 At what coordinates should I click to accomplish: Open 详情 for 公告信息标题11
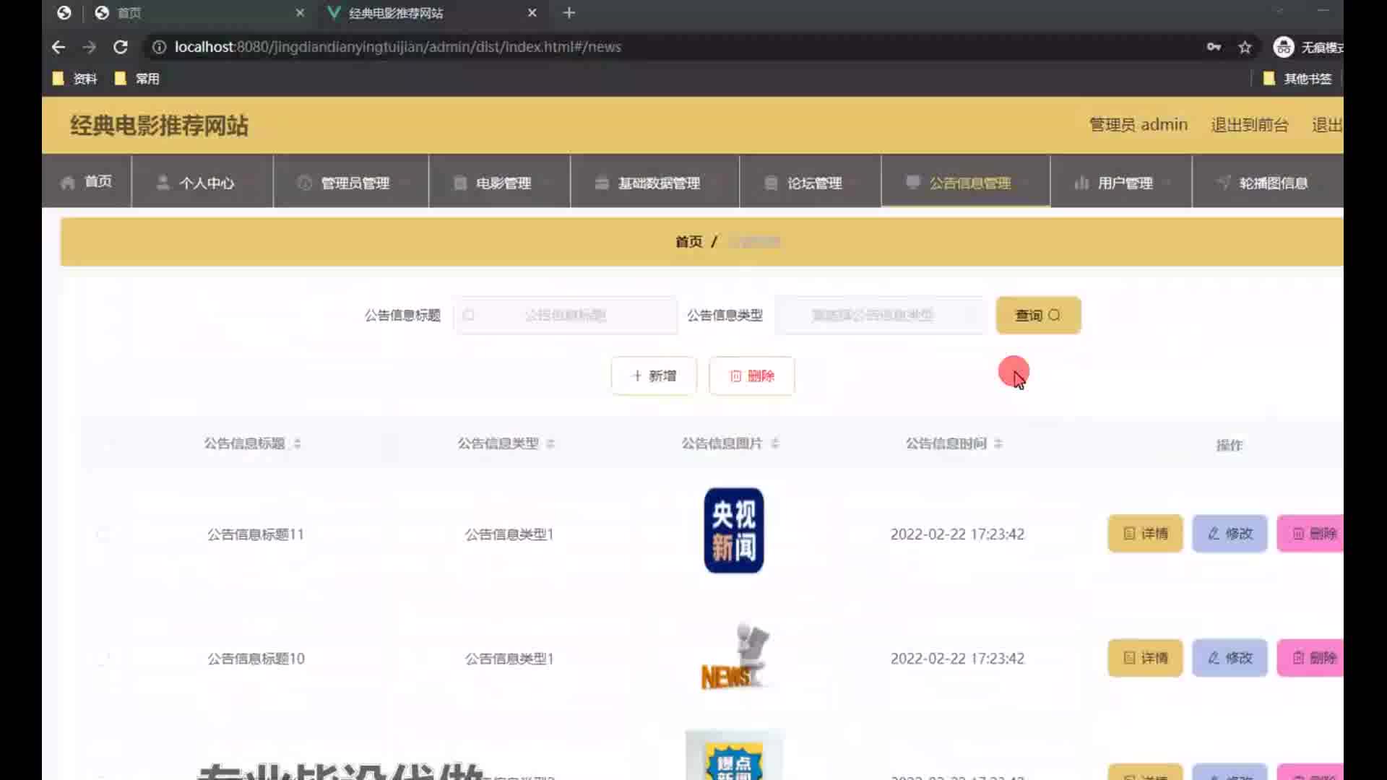point(1145,534)
